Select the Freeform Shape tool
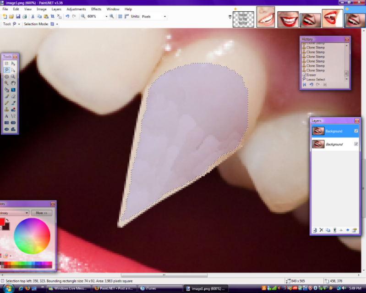 pyautogui.click(x=13, y=129)
